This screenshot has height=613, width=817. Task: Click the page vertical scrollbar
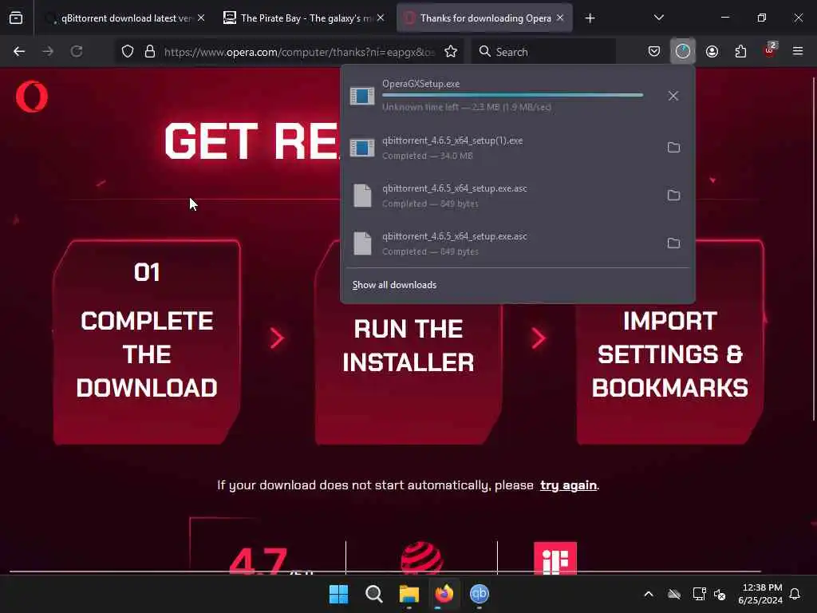pos(813,248)
